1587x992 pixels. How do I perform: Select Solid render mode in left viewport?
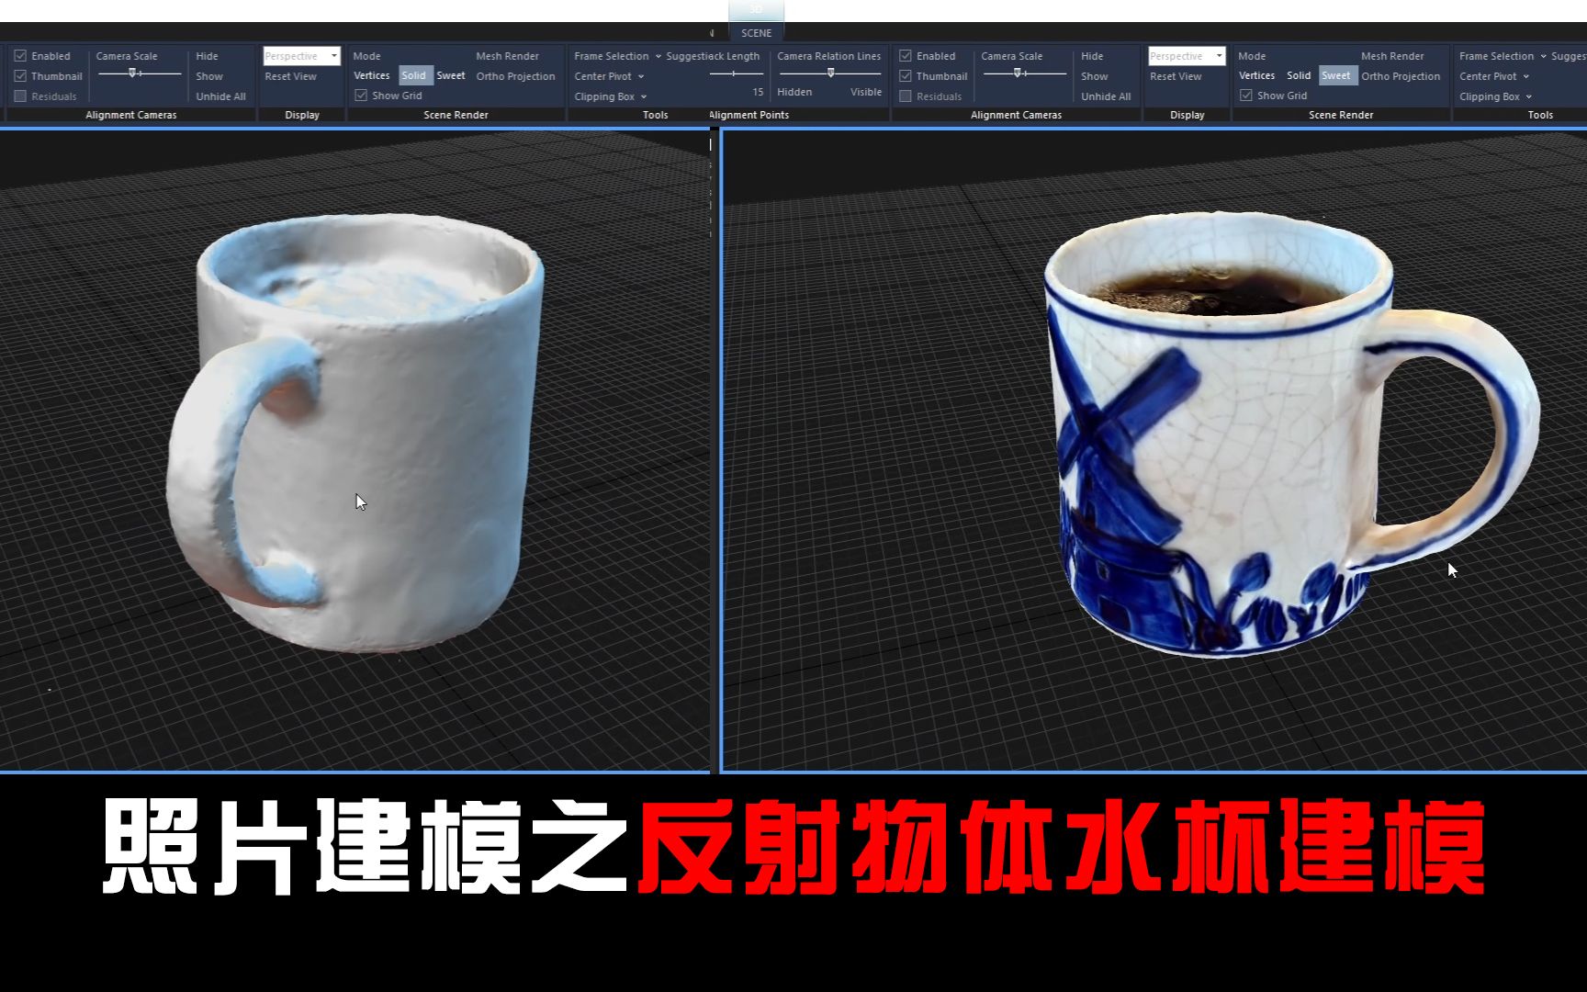coord(414,75)
